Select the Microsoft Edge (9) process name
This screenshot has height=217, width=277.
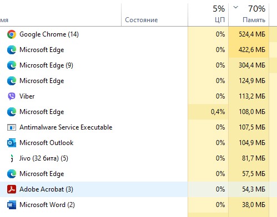pyautogui.click(x=46, y=65)
